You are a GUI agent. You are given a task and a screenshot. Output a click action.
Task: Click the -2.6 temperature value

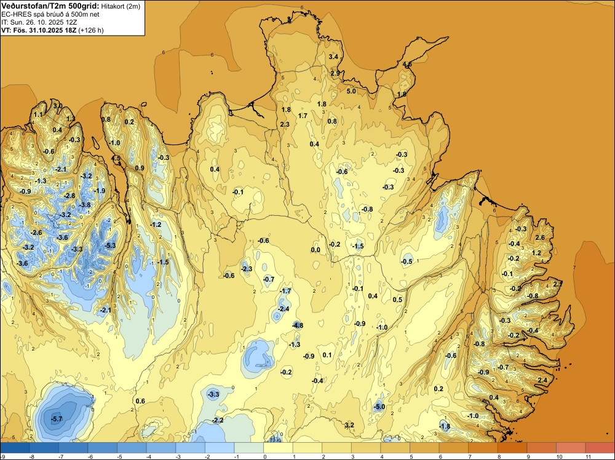pyautogui.click(x=36, y=233)
